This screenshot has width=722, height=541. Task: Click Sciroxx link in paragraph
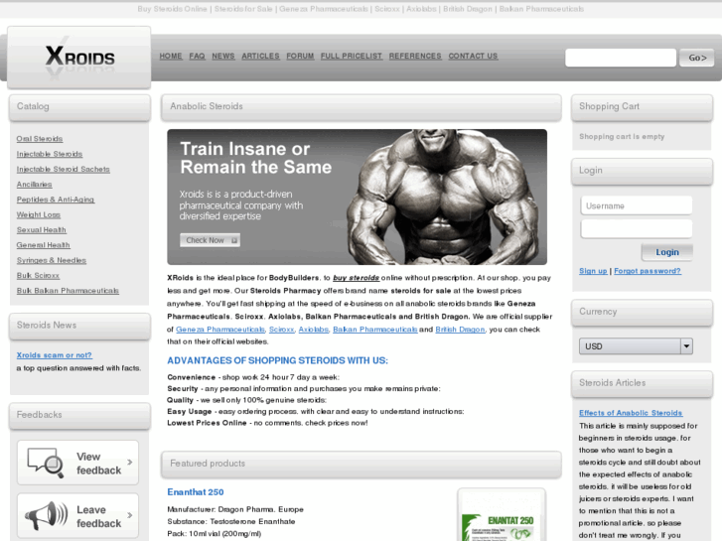click(x=281, y=330)
